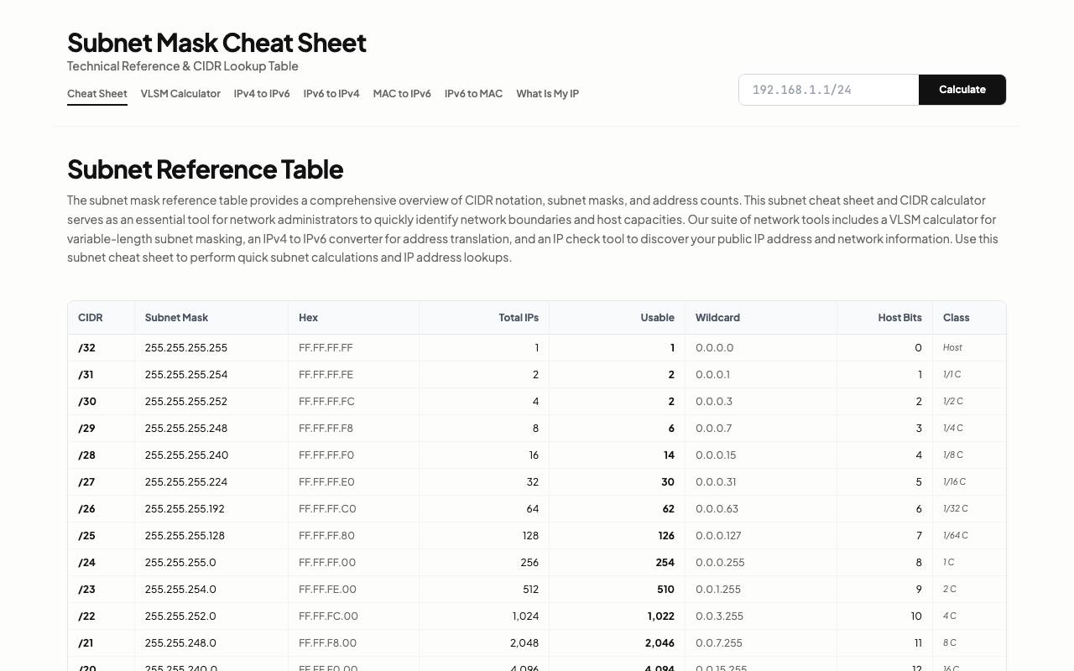Click the Class column header
Screen dimensions: 1074x671
pos(969,318)
